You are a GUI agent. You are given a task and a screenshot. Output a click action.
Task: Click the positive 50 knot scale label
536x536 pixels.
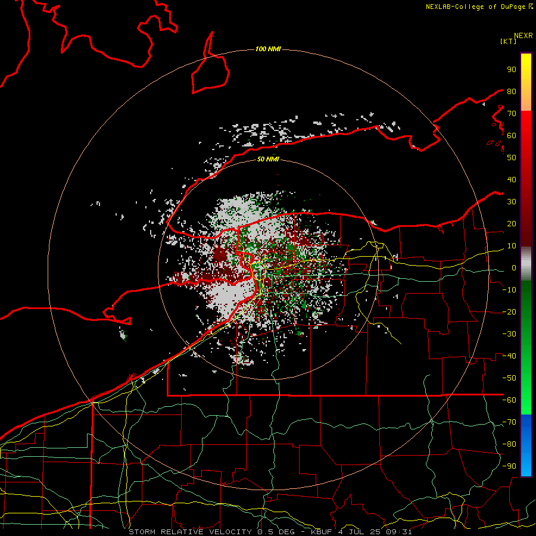(512, 158)
